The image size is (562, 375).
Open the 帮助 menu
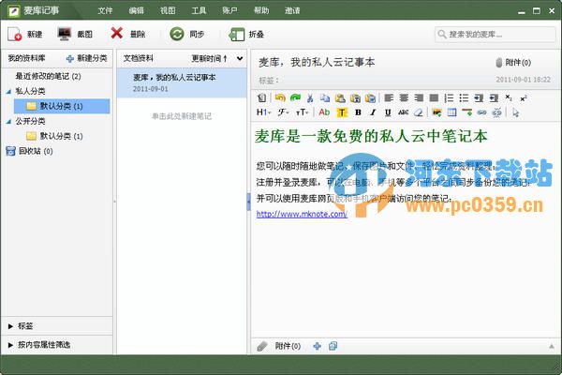click(x=261, y=10)
